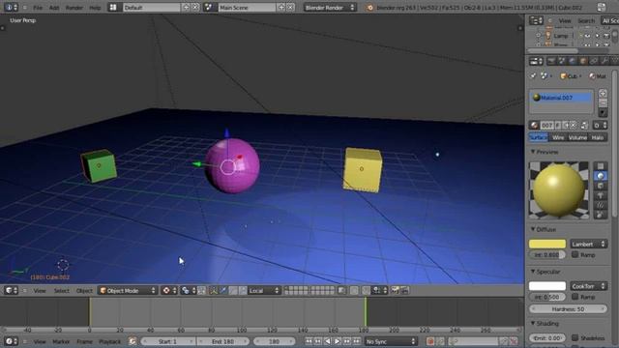Open the File menu
Image resolution: width=619 pixels, height=348 pixels.
[x=38, y=8]
